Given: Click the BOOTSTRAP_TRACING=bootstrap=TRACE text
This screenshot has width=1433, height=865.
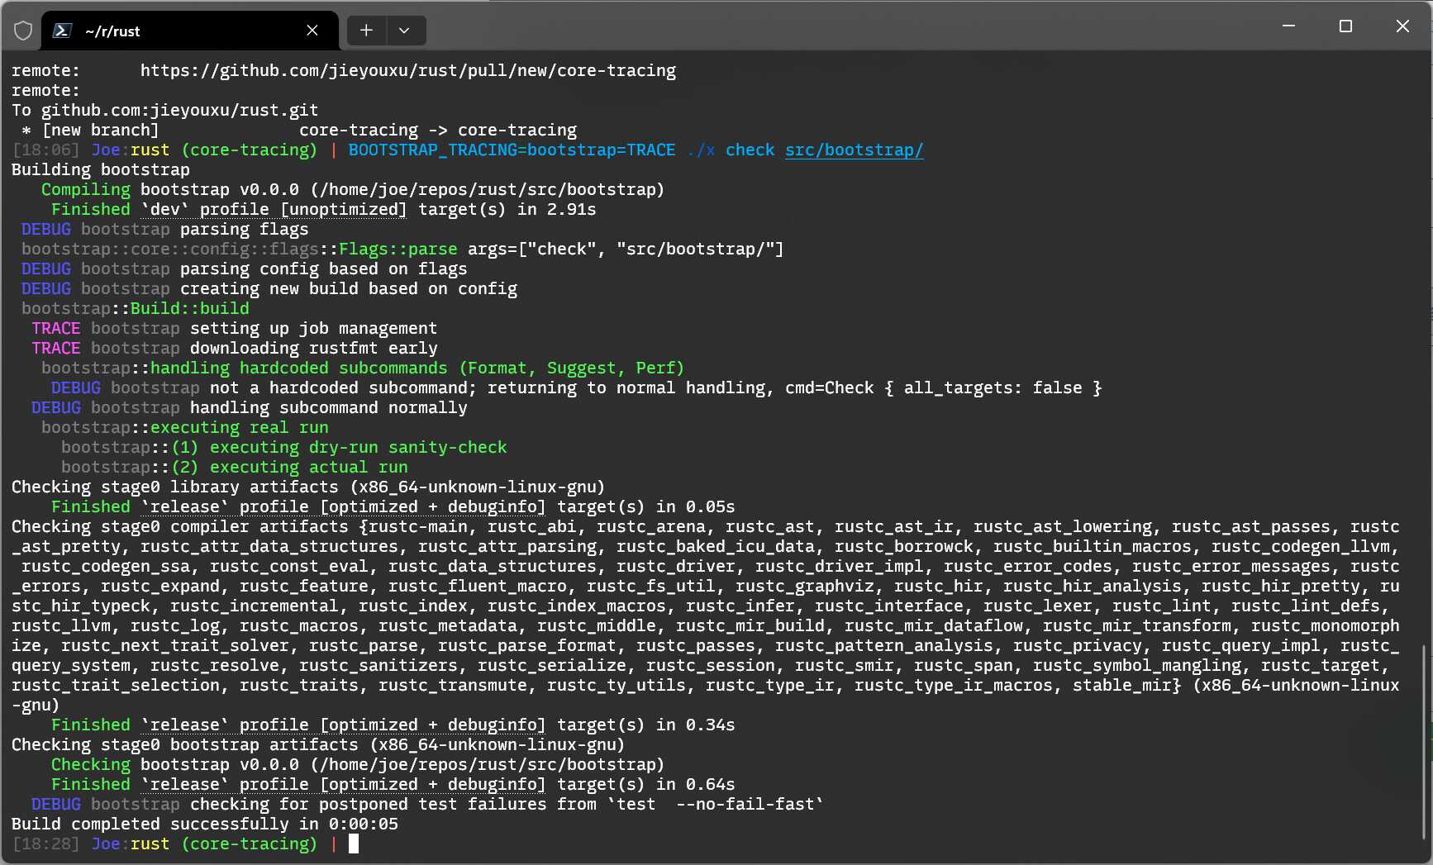Looking at the screenshot, I should click(x=512, y=150).
